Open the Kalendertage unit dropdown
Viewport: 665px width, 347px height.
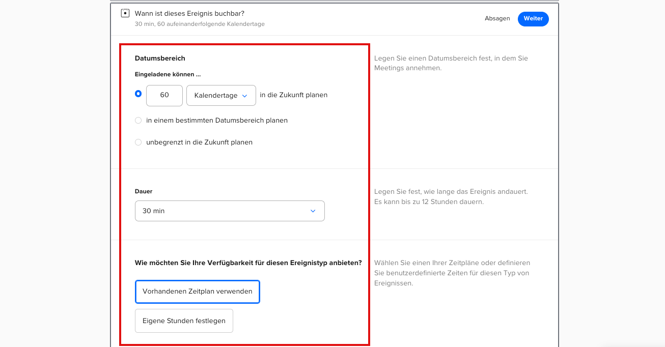pos(221,96)
